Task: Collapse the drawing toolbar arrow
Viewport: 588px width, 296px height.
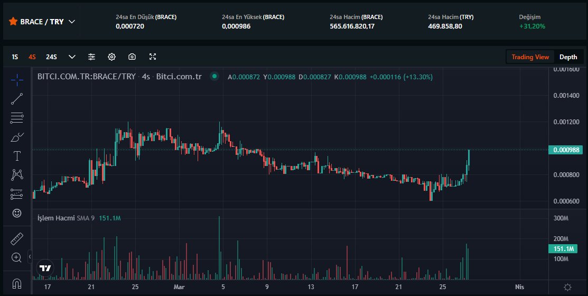Action: [30, 256]
